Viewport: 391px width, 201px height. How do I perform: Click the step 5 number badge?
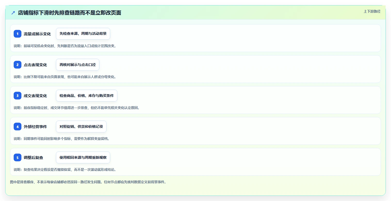point(18,157)
